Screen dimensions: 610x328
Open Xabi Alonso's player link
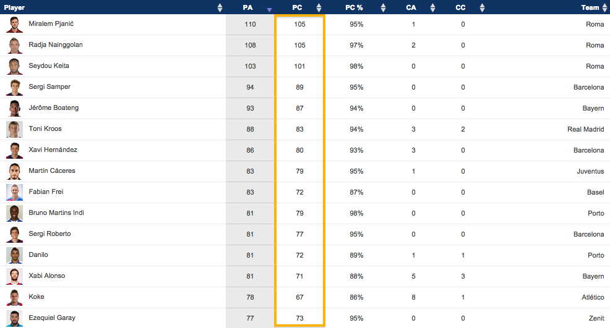47,276
